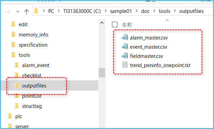Go to sample01 in the address breadcrumb
Image resolution: width=214 pixels, height=129 pixels.
[x=121, y=11]
